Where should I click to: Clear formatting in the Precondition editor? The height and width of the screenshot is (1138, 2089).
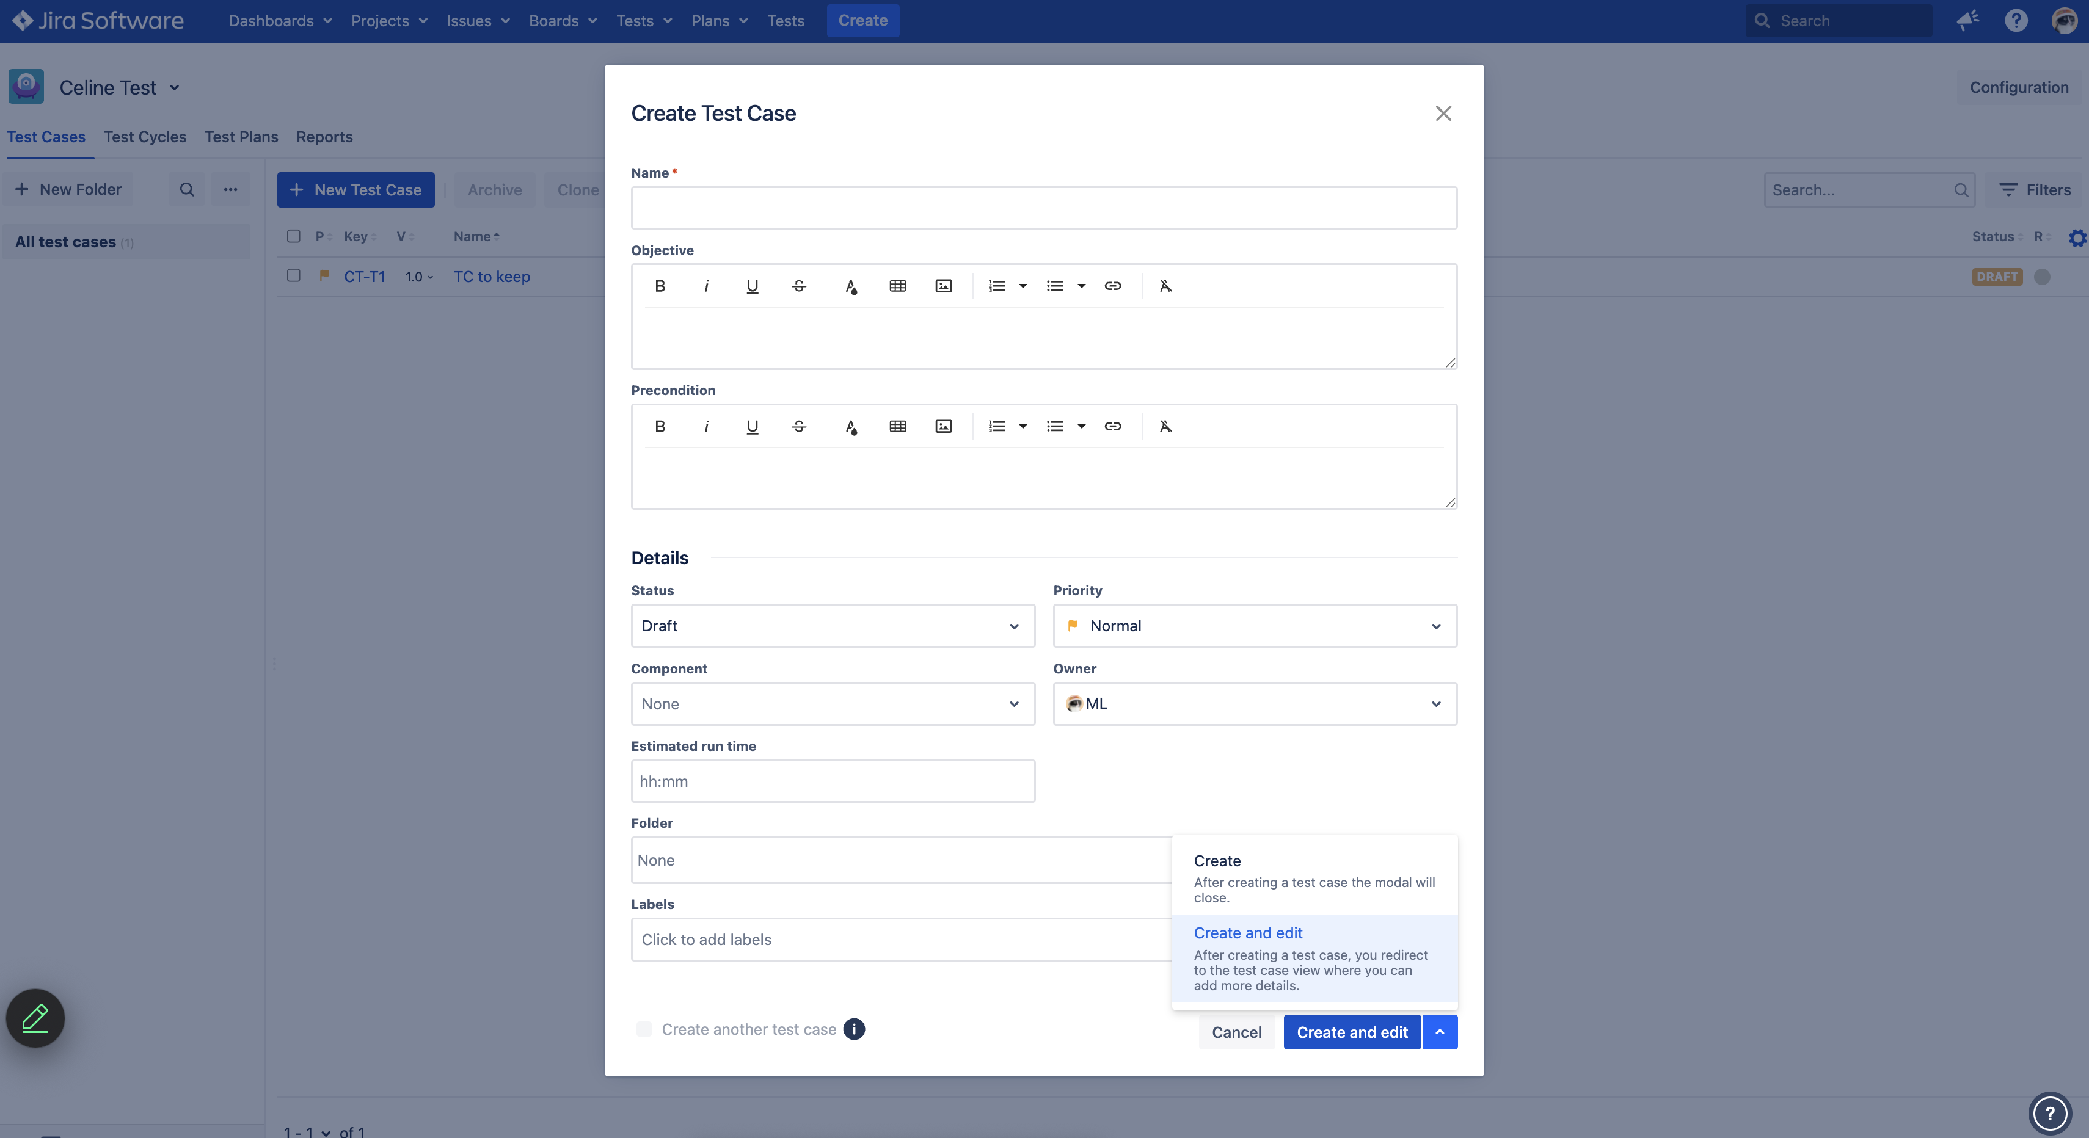coord(1165,426)
